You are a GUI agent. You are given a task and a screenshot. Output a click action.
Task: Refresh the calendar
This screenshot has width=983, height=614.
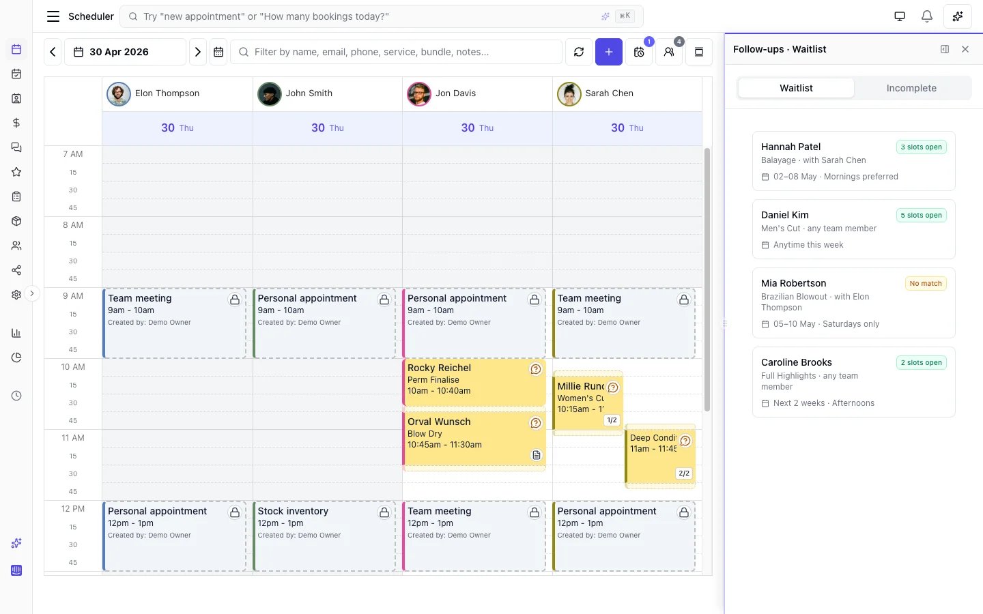tap(579, 52)
